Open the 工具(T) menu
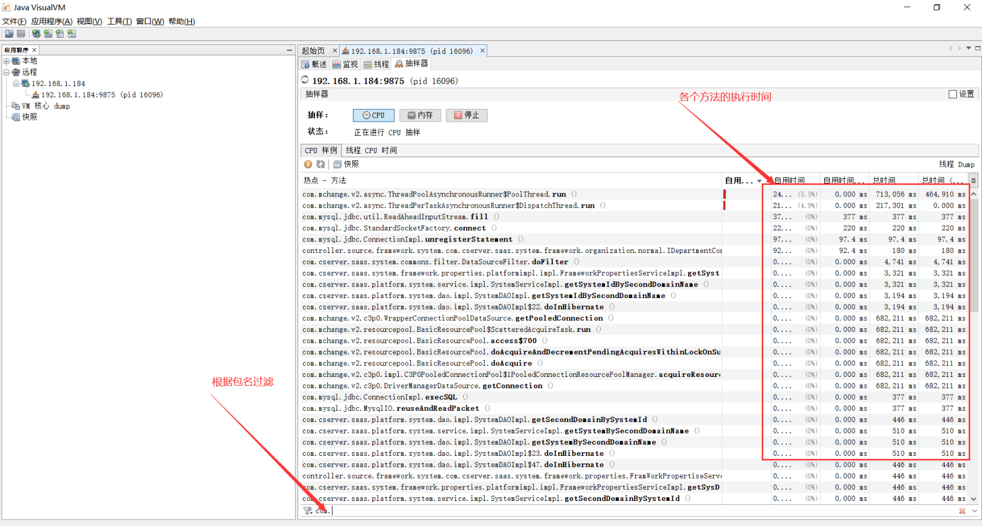This screenshot has height=526, width=982. click(119, 22)
